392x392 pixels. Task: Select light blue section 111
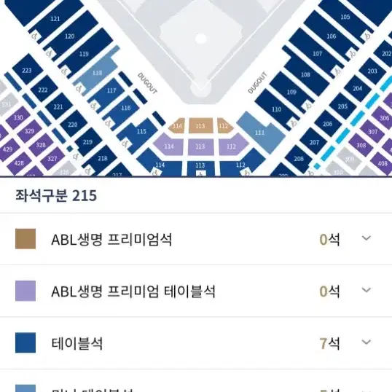[x=260, y=132]
